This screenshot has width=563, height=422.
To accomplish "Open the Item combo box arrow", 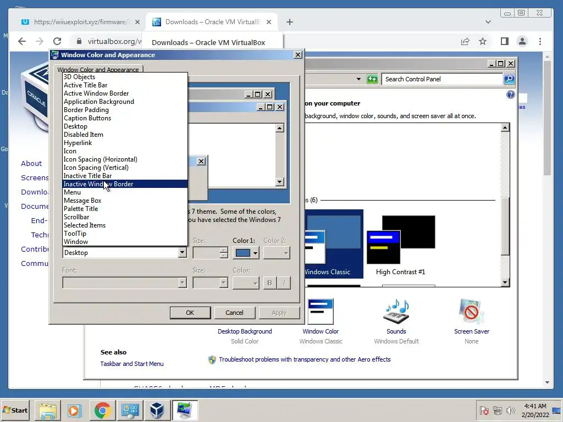I will (x=182, y=253).
